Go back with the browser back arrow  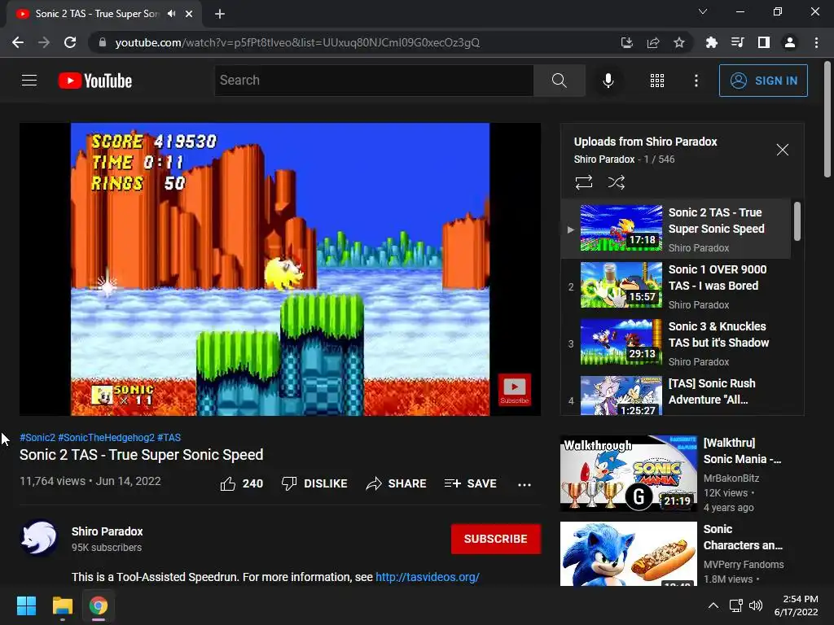pyautogui.click(x=18, y=42)
